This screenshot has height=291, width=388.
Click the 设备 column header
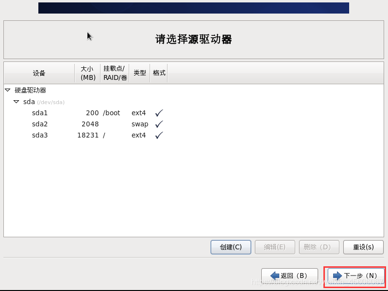pos(39,73)
